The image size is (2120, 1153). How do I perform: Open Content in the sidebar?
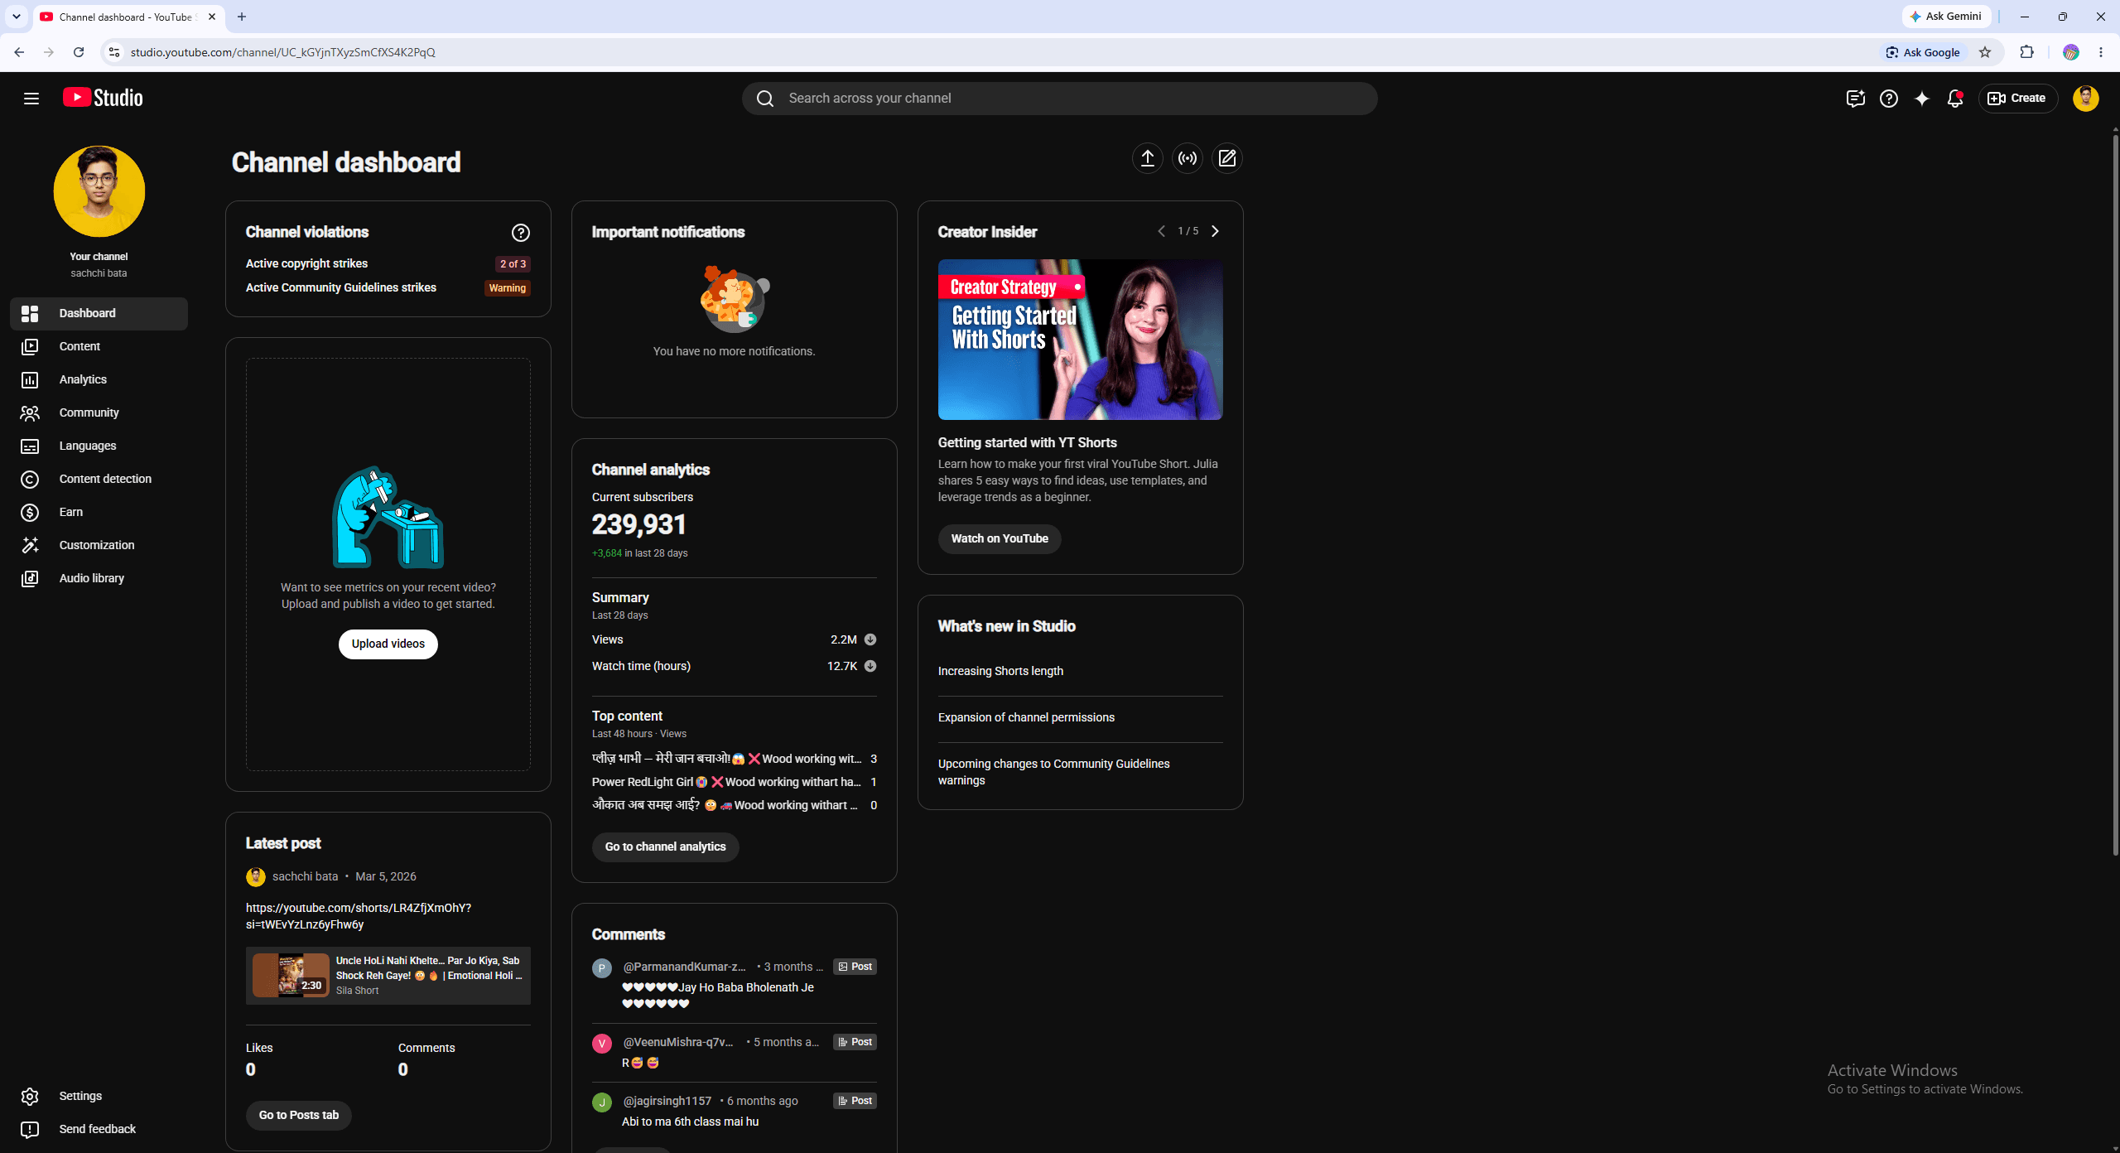pyautogui.click(x=99, y=347)
